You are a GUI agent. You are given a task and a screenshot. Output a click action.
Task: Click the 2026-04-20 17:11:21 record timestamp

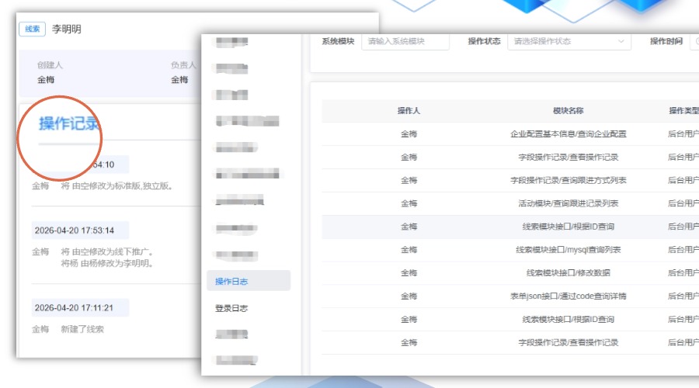tap(75, 308)
